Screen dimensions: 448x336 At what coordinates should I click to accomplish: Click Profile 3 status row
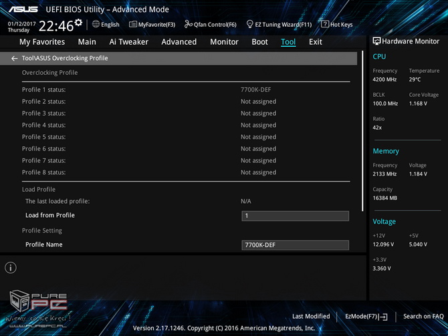[186, 114]
